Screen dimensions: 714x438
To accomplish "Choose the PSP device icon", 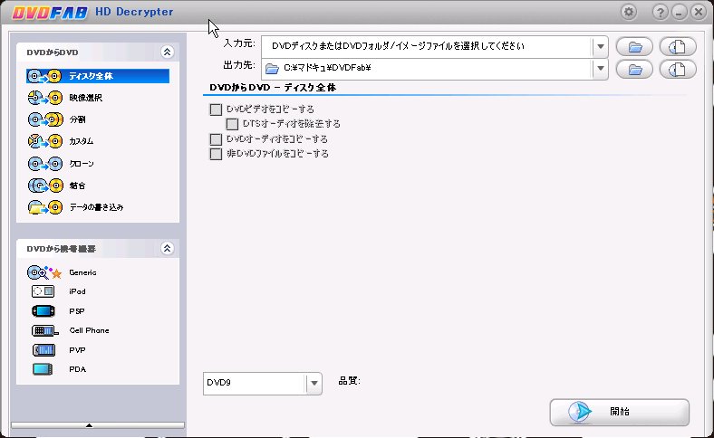I will tap(43, 311).
